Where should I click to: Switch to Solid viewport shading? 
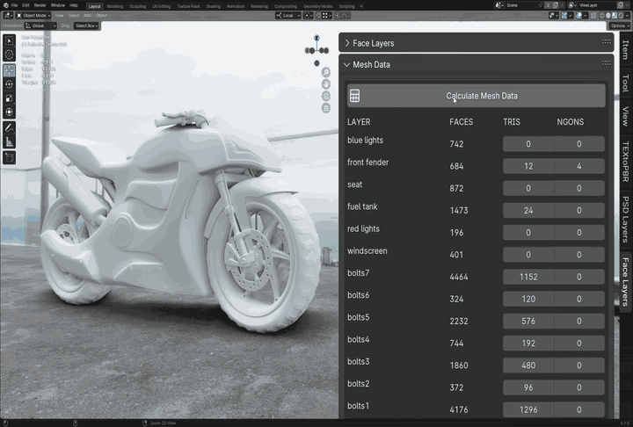coord(608,15)
